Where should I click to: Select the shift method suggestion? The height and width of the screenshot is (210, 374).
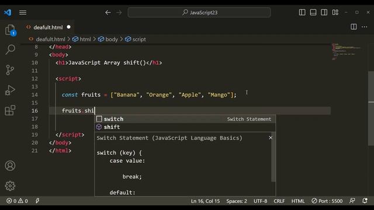(x=185, y=127)
